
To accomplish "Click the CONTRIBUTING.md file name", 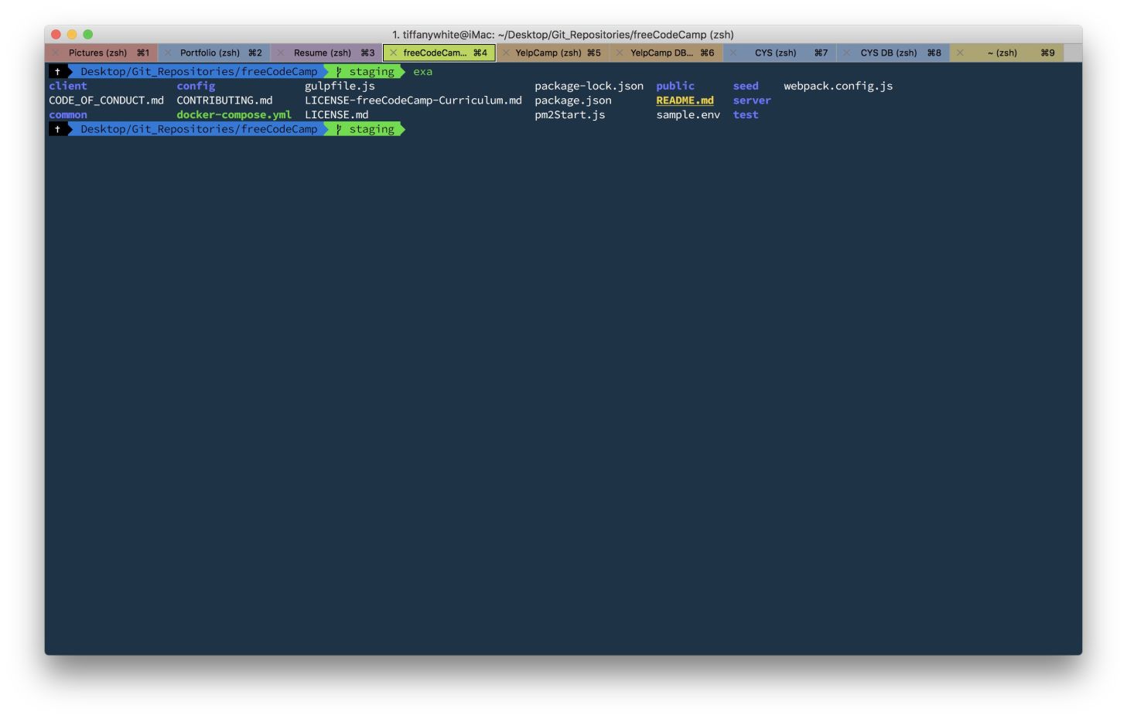I will tap(224, 101).
